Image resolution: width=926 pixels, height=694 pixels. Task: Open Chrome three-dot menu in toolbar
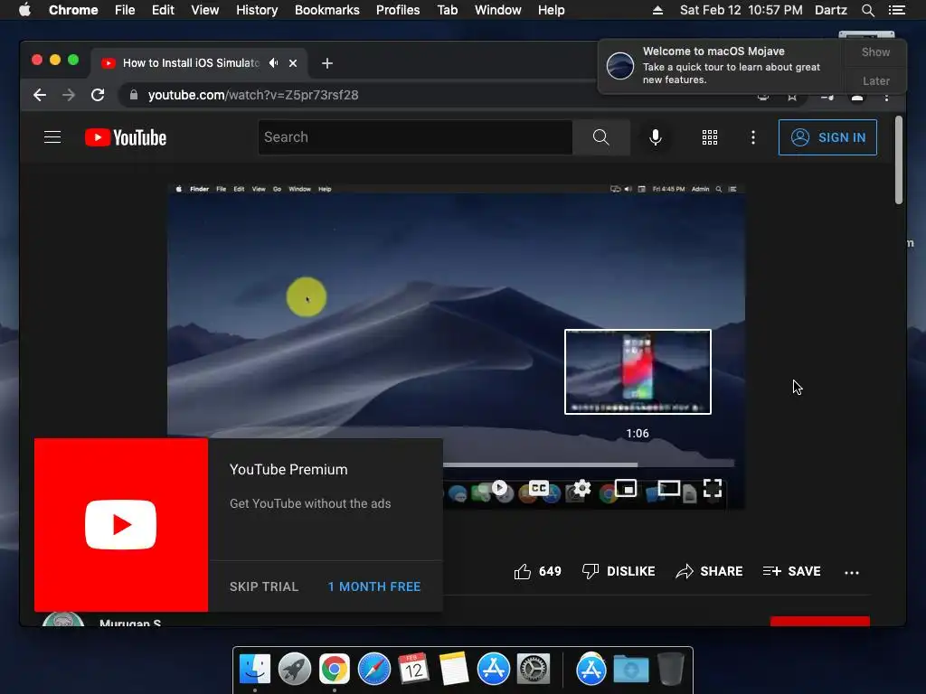(x=886, y=97)
